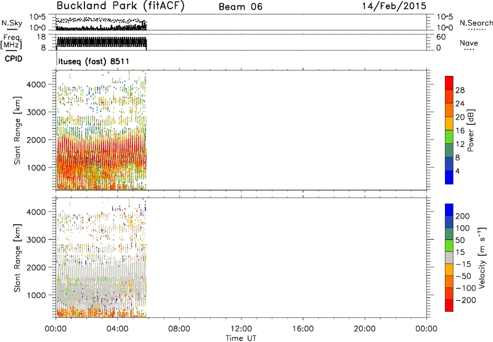
Task: Click the 'Beam 06' label
Action: point(240,7)
